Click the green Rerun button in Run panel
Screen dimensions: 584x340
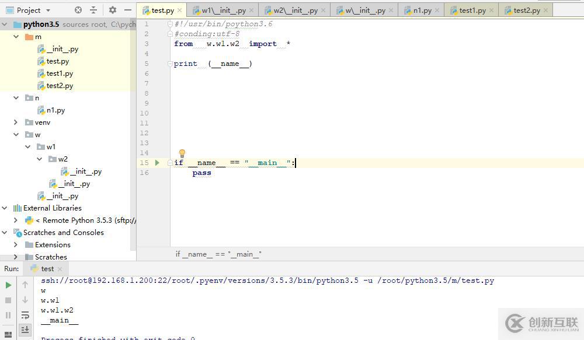(8, 285)
